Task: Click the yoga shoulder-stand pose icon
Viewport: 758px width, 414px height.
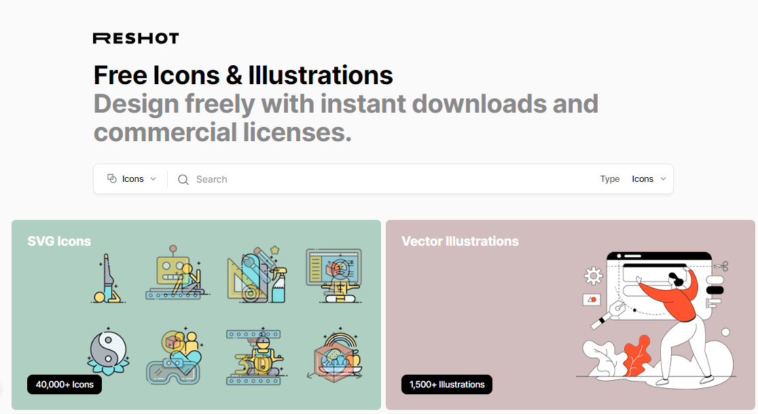Action: click(x=107, y=278)
